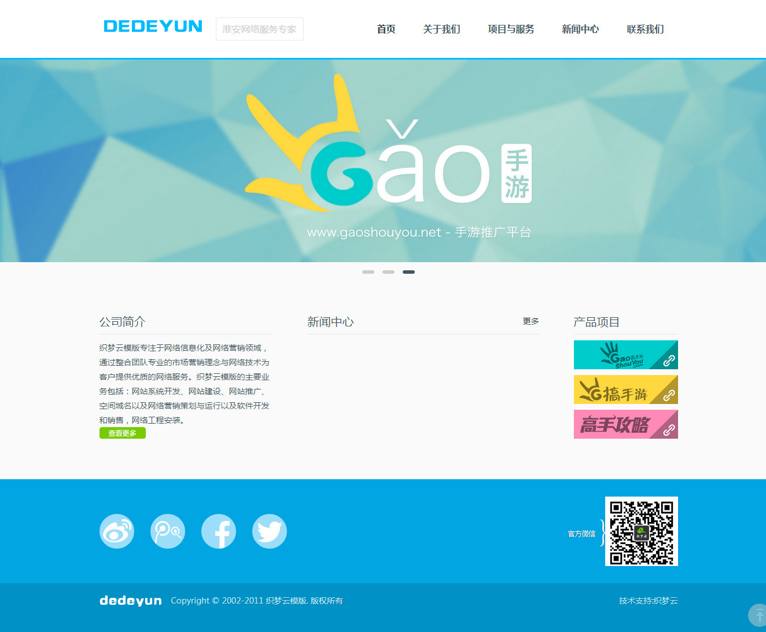Open the Sina Weibo social icon
This screenshot has height=632, width=766.
pyautogui.click(x=116, y=531)
